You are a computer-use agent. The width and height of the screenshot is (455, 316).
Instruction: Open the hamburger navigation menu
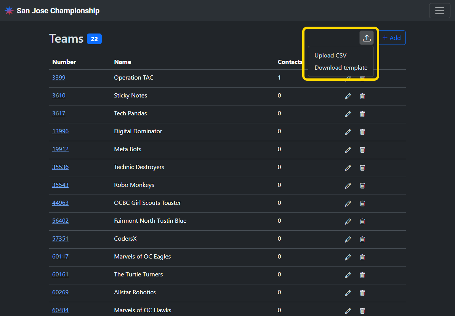coord(439,11)
